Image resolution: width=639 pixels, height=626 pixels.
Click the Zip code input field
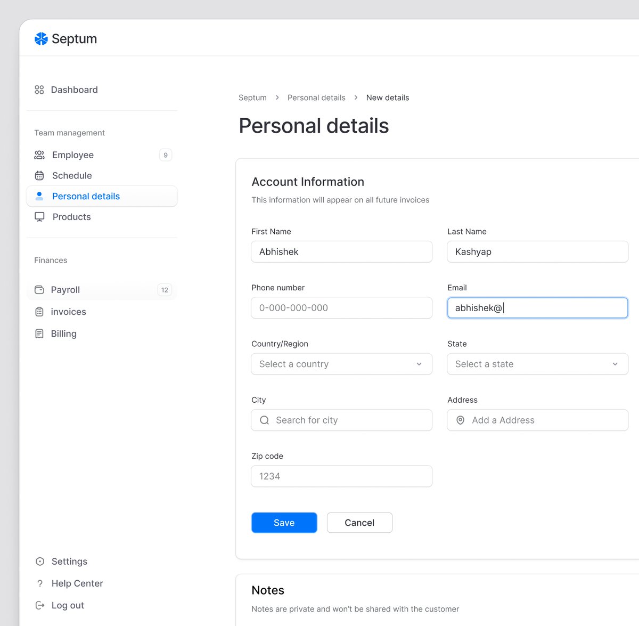point(341,476)
